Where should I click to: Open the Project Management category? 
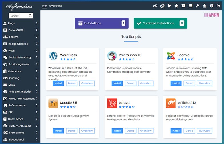coord(21,98)
